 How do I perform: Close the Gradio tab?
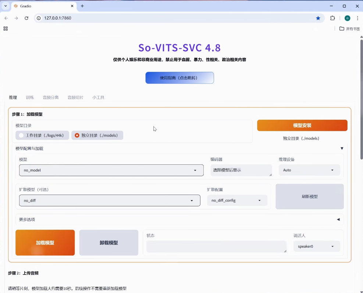[x=72, y=6]
